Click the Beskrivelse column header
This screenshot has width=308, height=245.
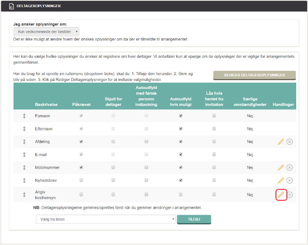(x=46, y=105)
